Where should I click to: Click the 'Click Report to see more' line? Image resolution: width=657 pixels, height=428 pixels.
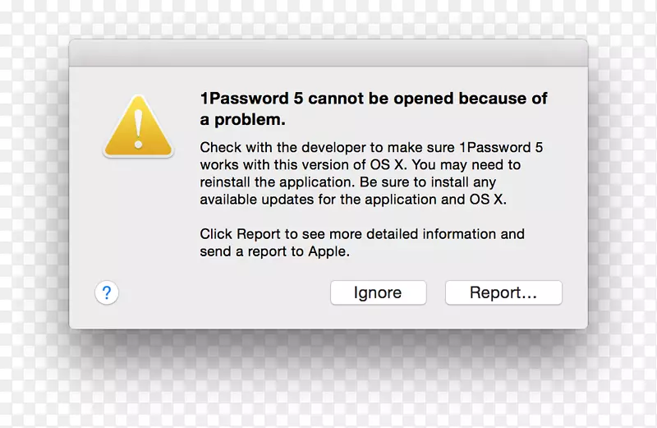tap(362, 234)
